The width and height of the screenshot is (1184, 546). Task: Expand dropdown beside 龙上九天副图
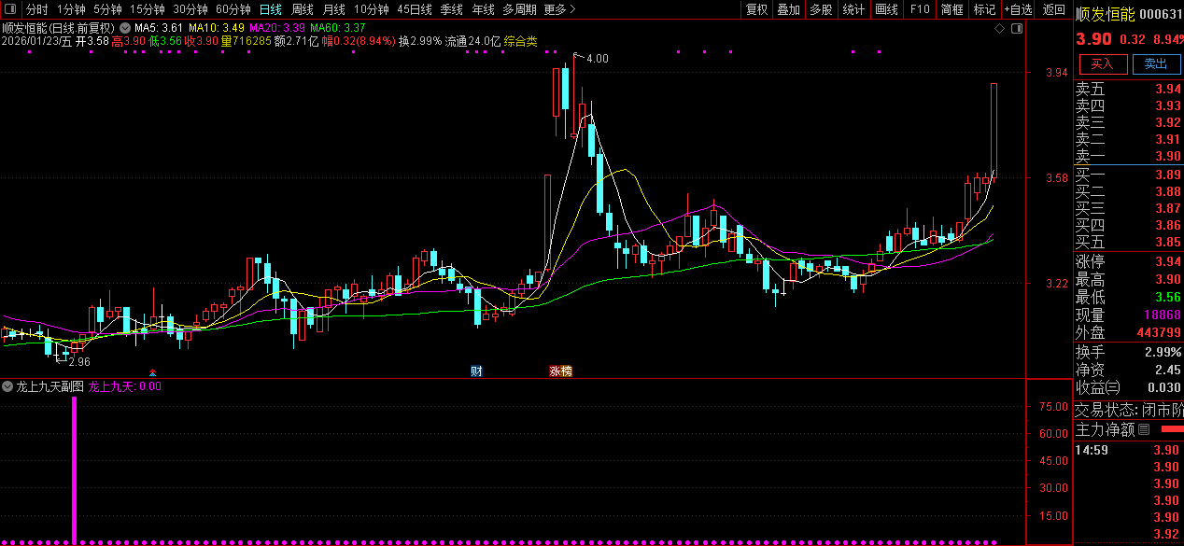point(7,385)
